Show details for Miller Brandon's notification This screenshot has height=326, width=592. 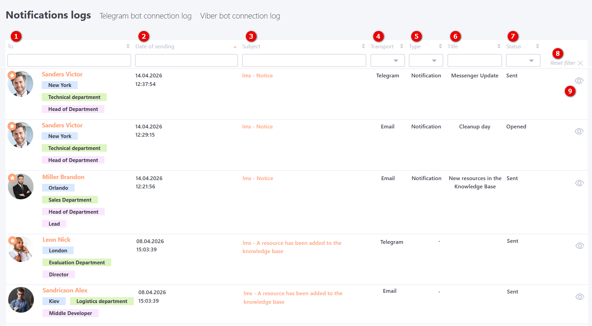click(579, 183)
